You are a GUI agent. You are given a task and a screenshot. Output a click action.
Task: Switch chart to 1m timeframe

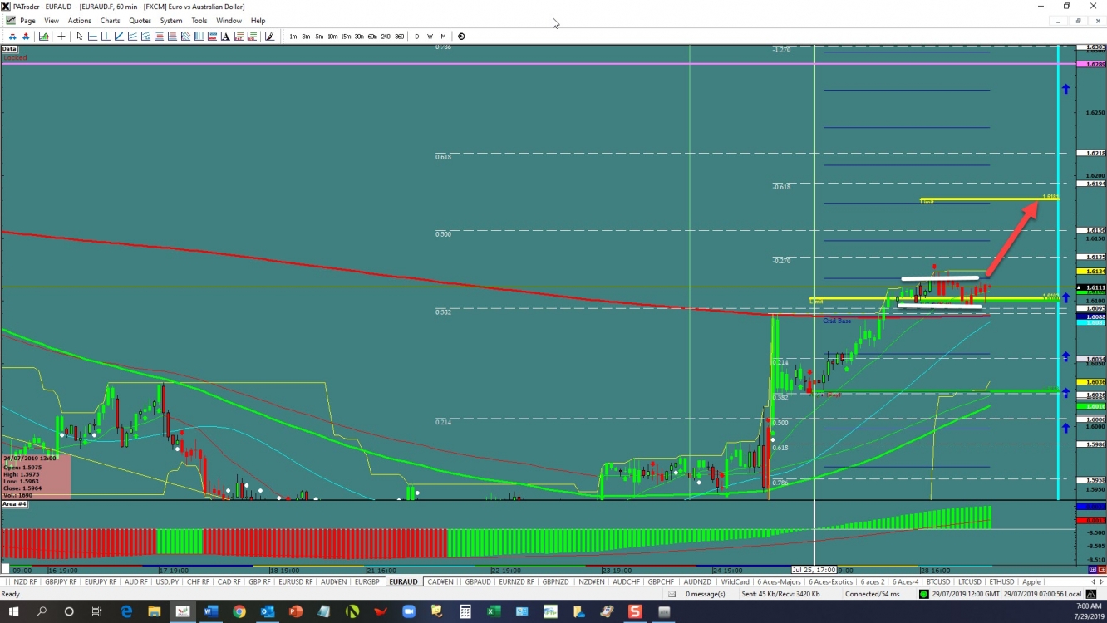pos(293,37)
